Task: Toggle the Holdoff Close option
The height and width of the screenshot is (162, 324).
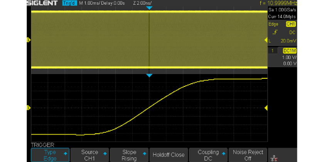Action: point(169,155)
